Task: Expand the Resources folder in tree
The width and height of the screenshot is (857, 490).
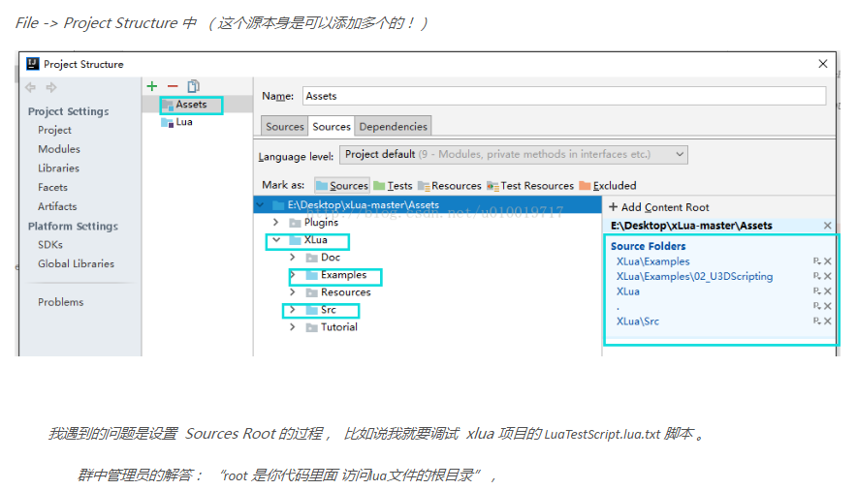Action: point(293,291)
